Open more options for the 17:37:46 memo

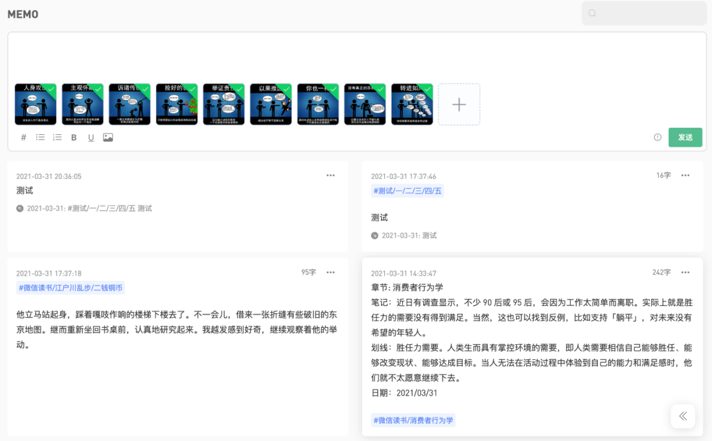point(685,175)
